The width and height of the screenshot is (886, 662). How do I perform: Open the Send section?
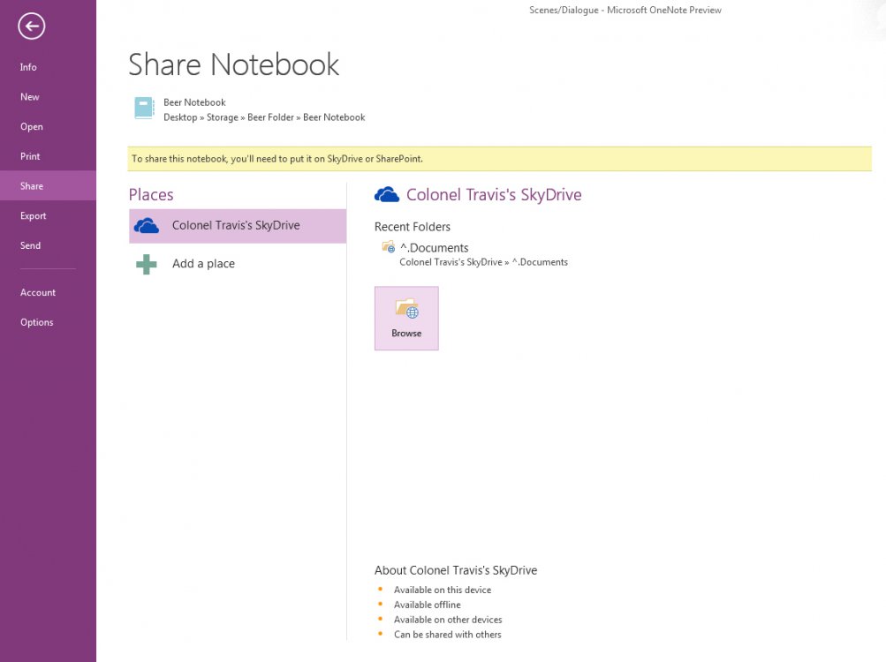point(48,245)
